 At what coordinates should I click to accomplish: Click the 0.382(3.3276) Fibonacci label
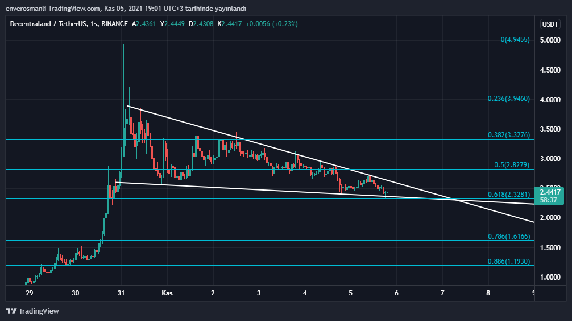[x=508, y=135]
